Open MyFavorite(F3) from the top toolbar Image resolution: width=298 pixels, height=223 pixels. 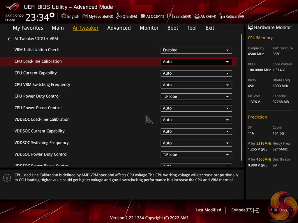[x=98, y=16]
